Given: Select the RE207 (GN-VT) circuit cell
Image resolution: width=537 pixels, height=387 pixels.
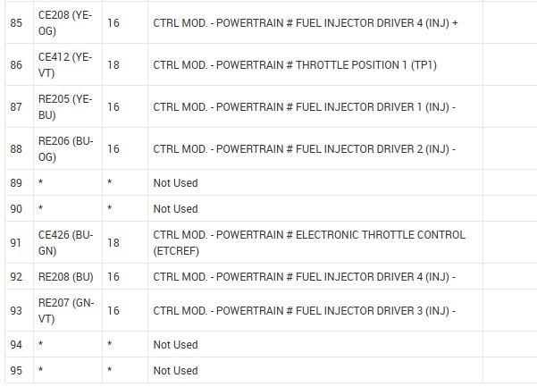Looking at the screenshot, I should (64, 311).
